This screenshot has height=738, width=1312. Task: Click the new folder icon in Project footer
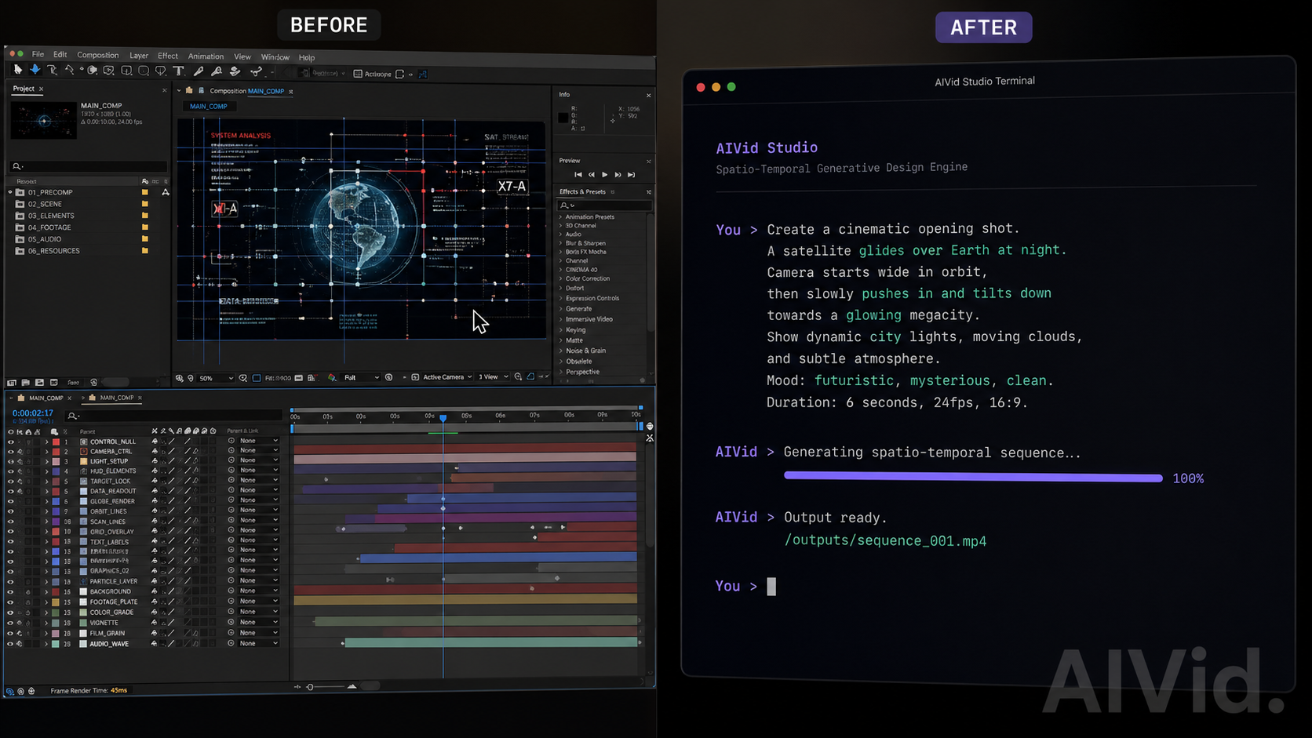tap(25, 382)
